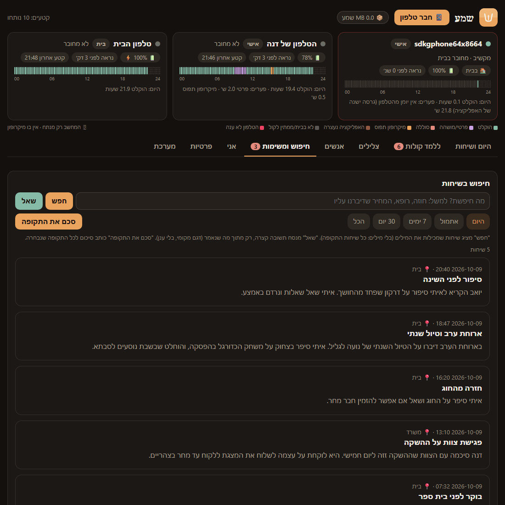
Task: Click the 6 badge on ללמד קולות
Action: pos(398,146)
